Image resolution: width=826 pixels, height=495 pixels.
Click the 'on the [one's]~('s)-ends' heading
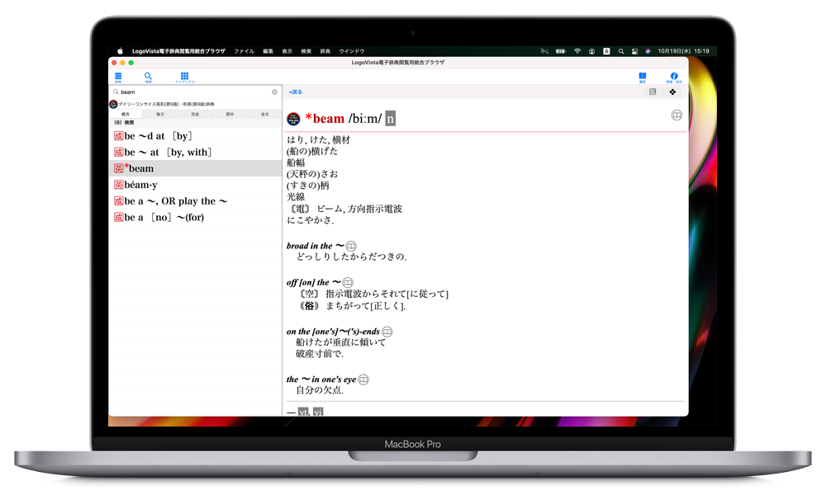333,332
